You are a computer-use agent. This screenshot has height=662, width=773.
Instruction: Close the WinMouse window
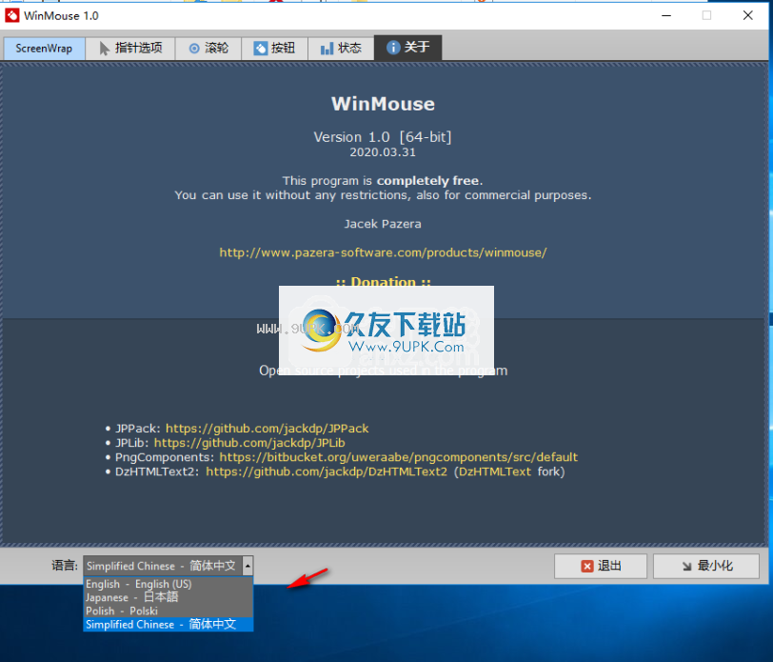(x=748, y=15)
